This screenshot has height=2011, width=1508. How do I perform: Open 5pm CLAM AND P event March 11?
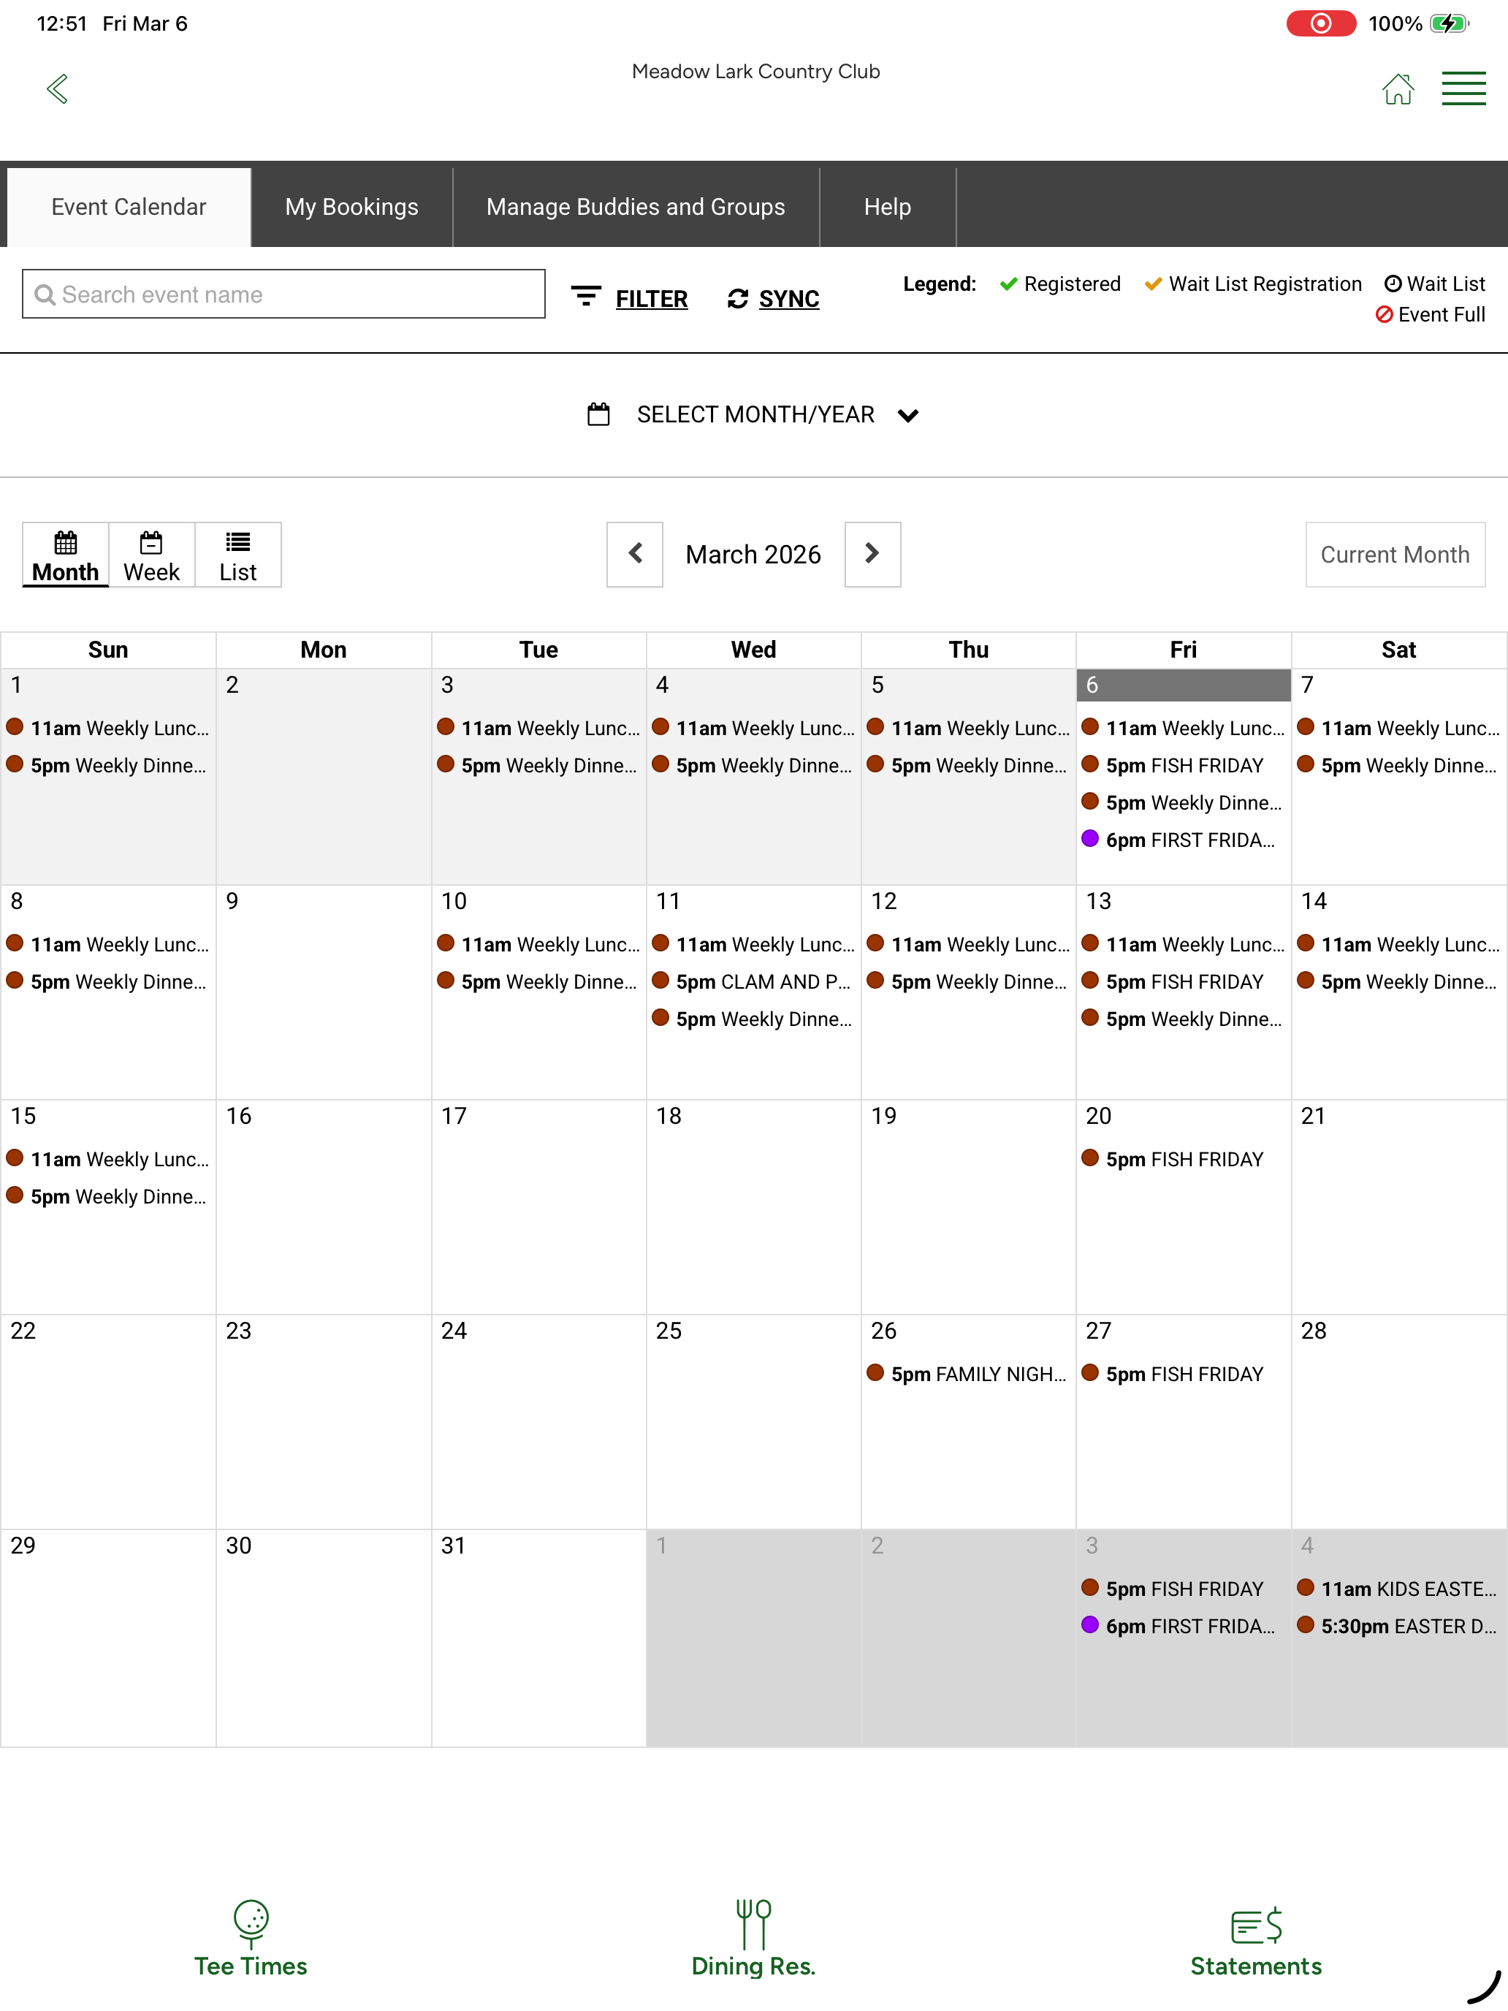click(753, 982)
